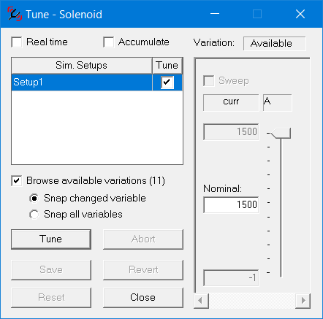Click the scrollbar right arrow
Image resolution: width=323 pixels, height=319 pixels.
click(303, 301)
